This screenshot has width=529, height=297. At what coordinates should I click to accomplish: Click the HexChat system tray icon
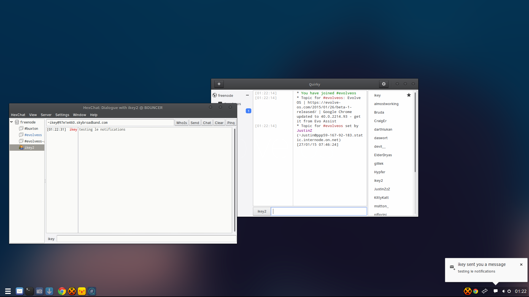coord(468,291)
